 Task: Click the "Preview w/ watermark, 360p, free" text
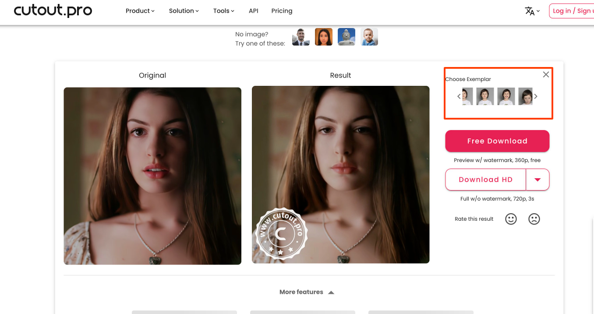point(497,160)
